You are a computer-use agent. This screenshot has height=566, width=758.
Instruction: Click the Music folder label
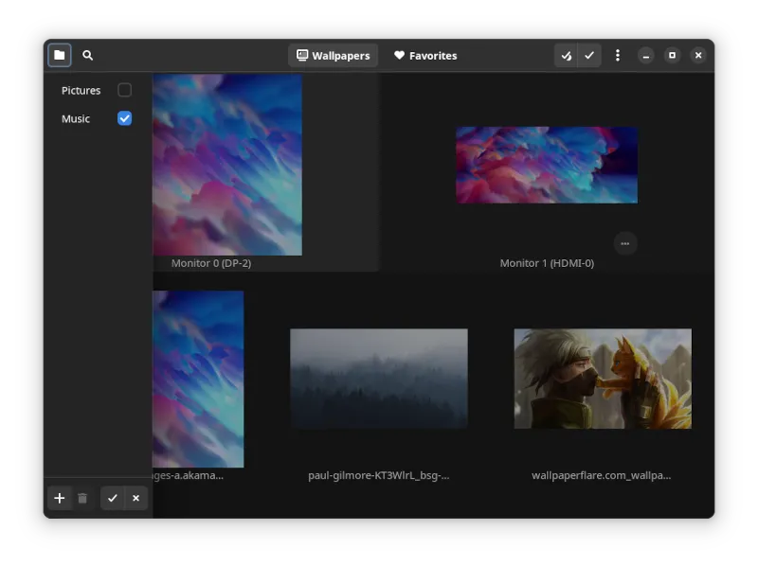pos(76,119)
